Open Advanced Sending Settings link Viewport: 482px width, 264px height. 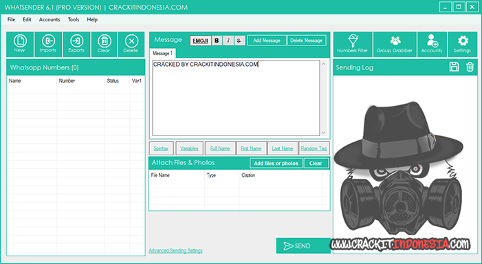[x=175, y=250]
